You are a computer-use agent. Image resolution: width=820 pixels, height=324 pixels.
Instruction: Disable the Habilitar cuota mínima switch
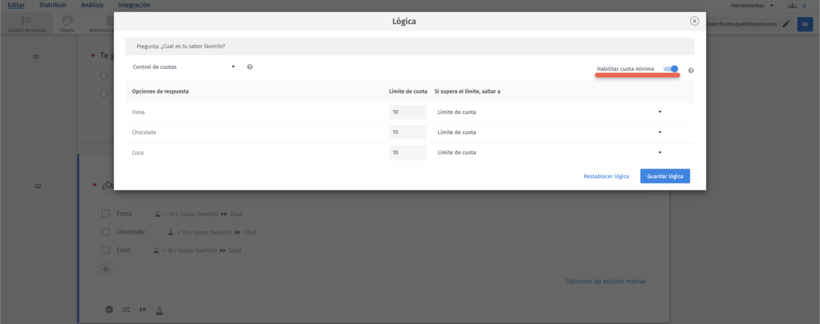click(x=672, y=68)
